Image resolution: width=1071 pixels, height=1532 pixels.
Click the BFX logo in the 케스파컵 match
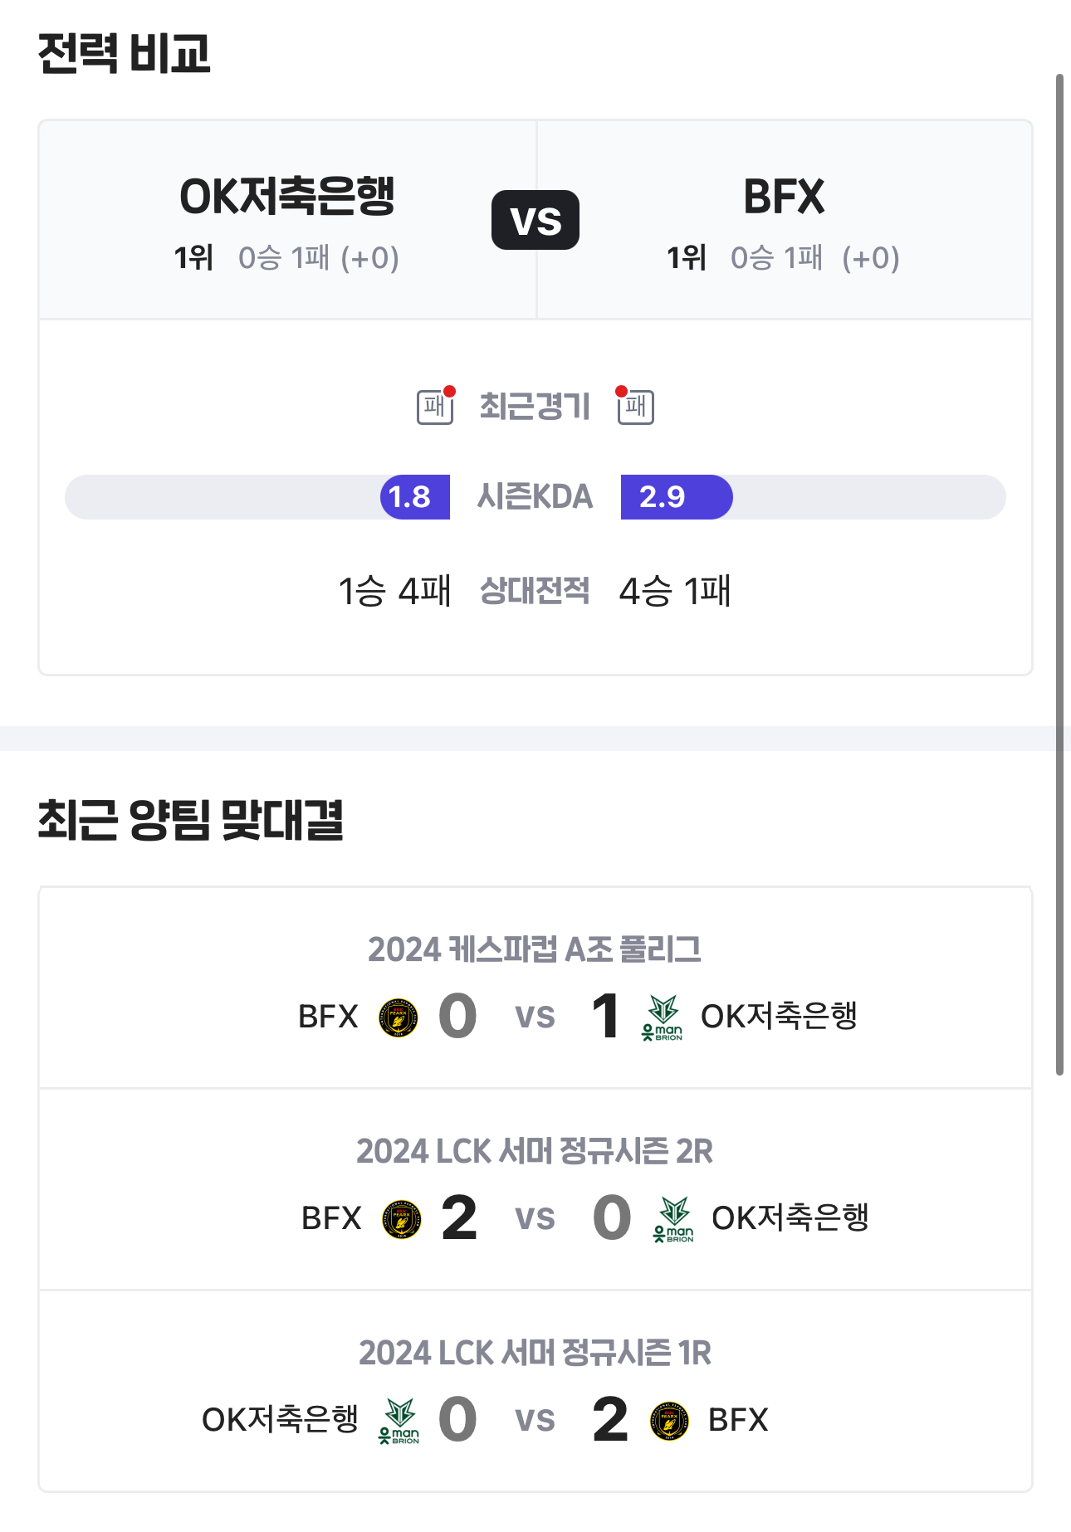pyautogui.click(x=399, y=1017)
